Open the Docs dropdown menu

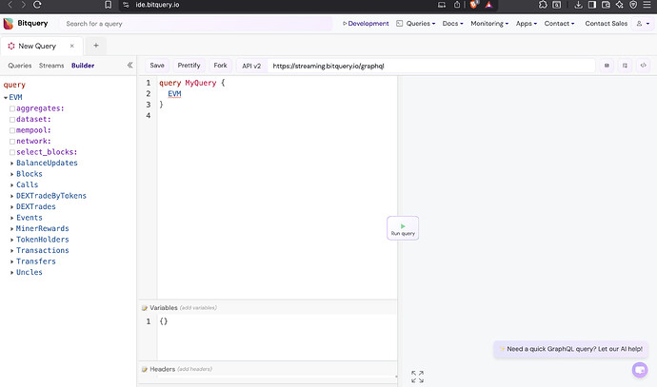[452, 24]
